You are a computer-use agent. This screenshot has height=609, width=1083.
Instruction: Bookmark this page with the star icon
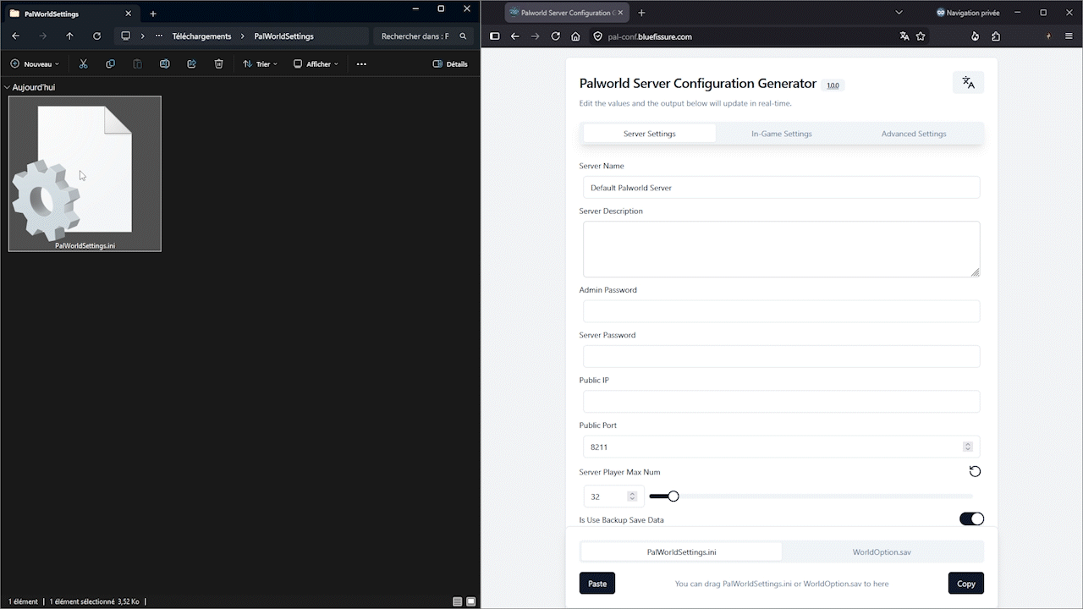(x=921, y=36)
